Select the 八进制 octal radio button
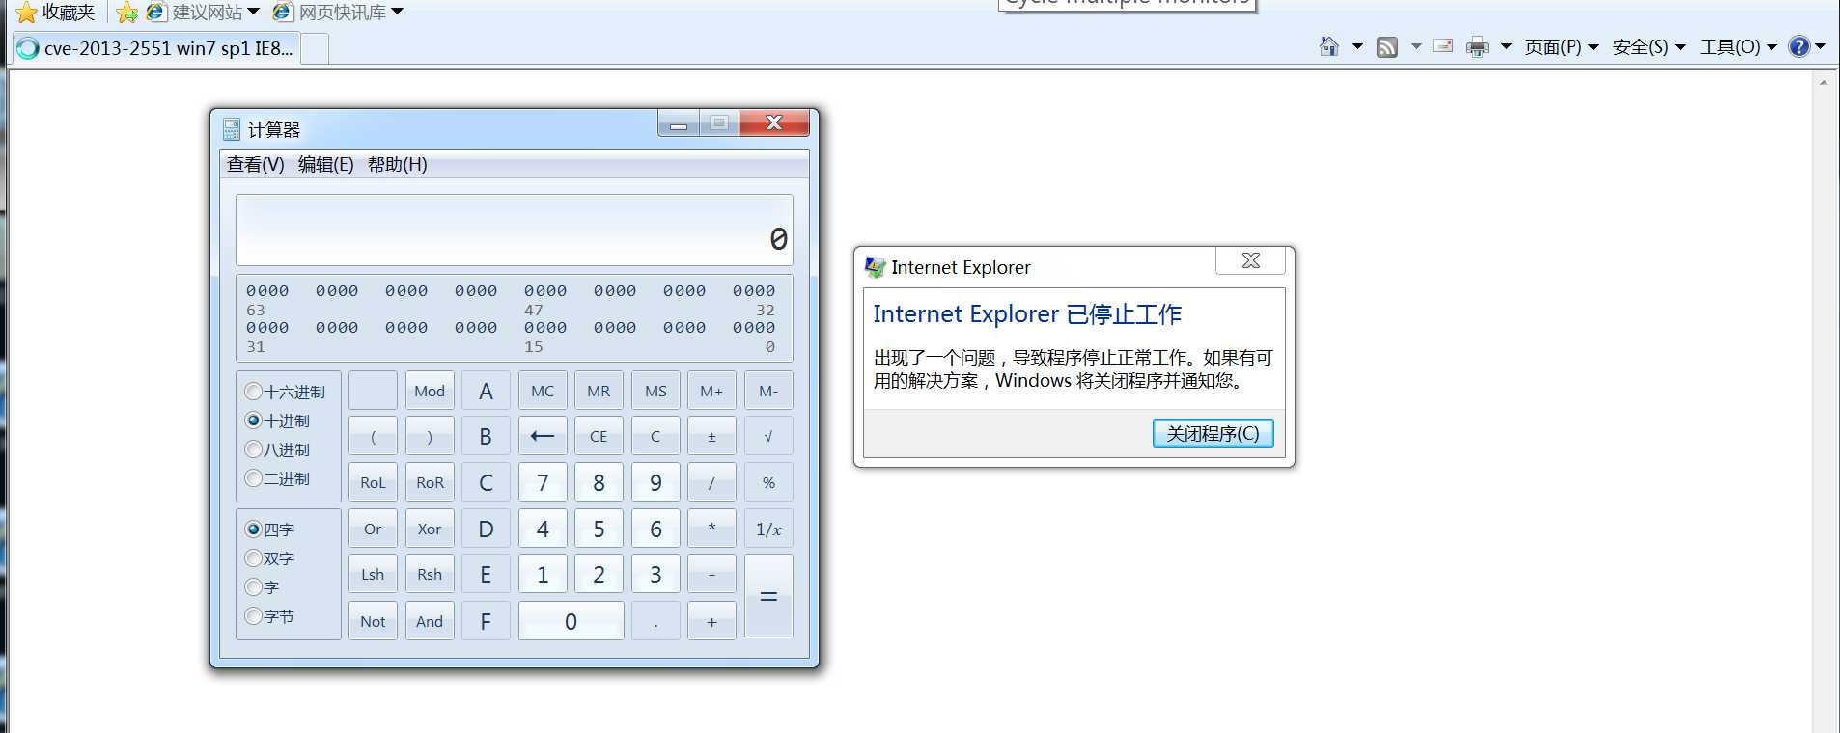Screen dimensions: 1840x733 click(253, 449)
